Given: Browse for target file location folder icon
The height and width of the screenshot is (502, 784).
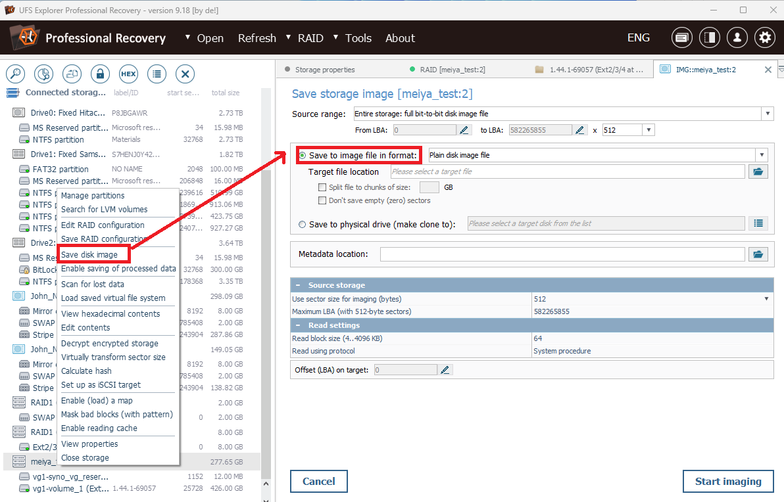Looking at the screenshot, I should 758,171.
